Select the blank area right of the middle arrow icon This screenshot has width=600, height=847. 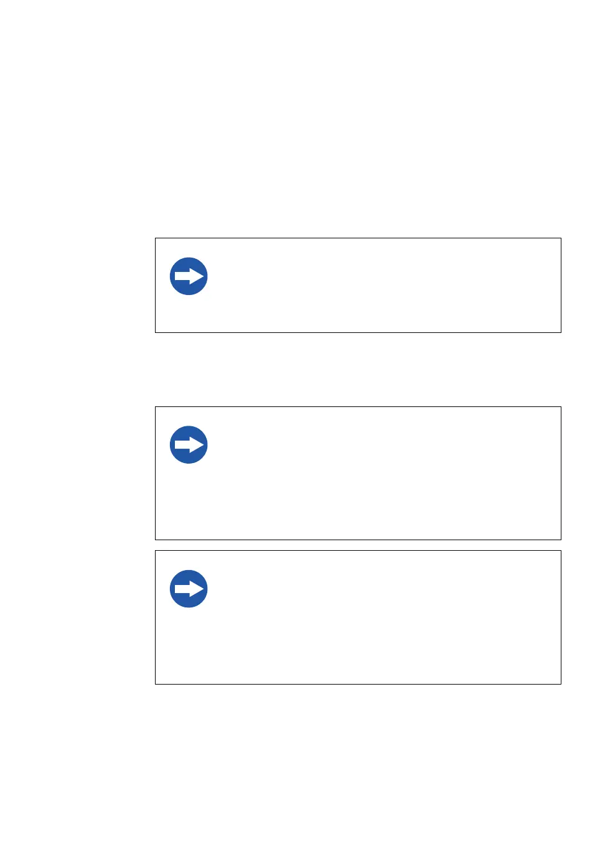[x=383, y=445]
